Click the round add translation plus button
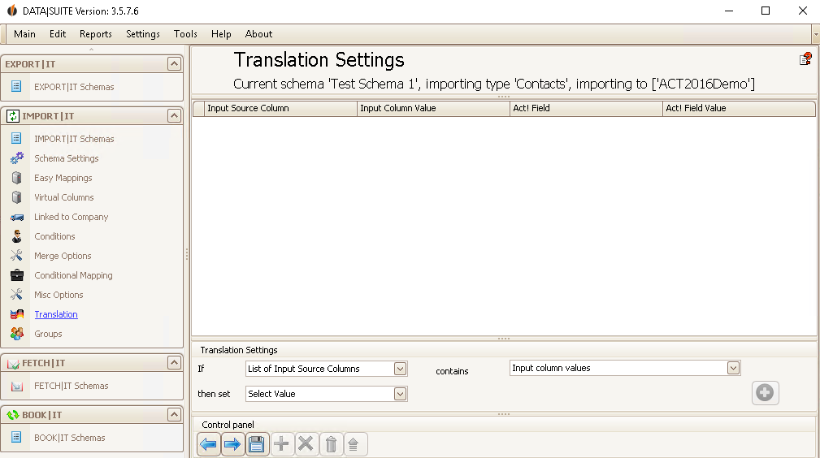Viewport: 820px width, 458px height. coord(765,393)
